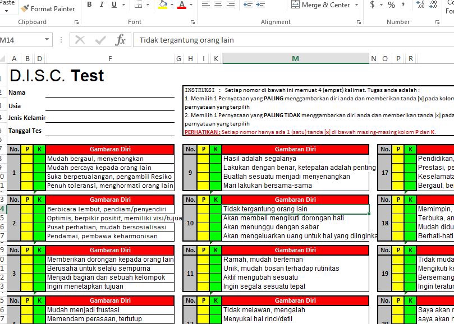
Task: Click cell 'Ramah, mudah berteman'
Action: coord(295,260)
